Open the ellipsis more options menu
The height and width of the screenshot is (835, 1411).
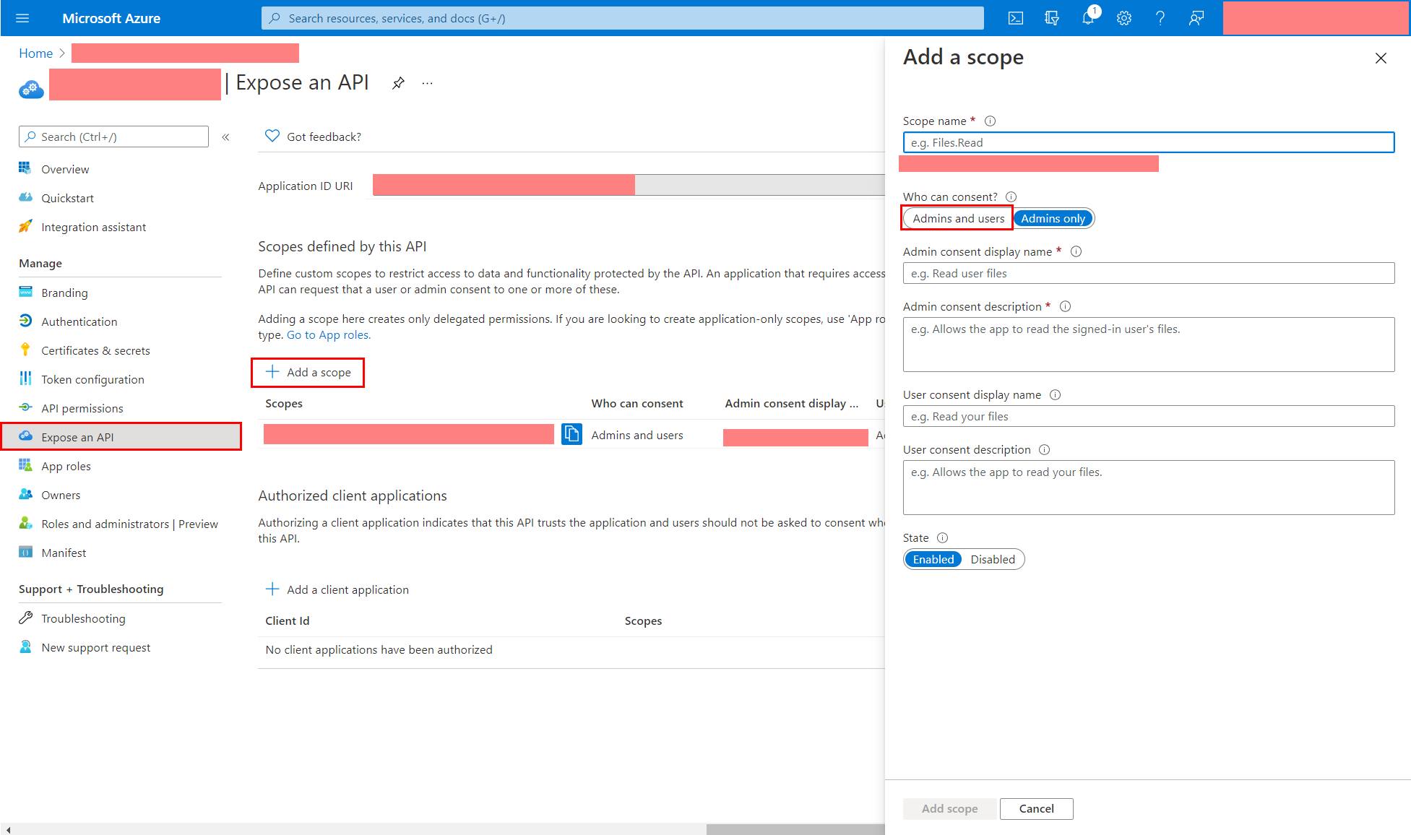click(428, 83)
